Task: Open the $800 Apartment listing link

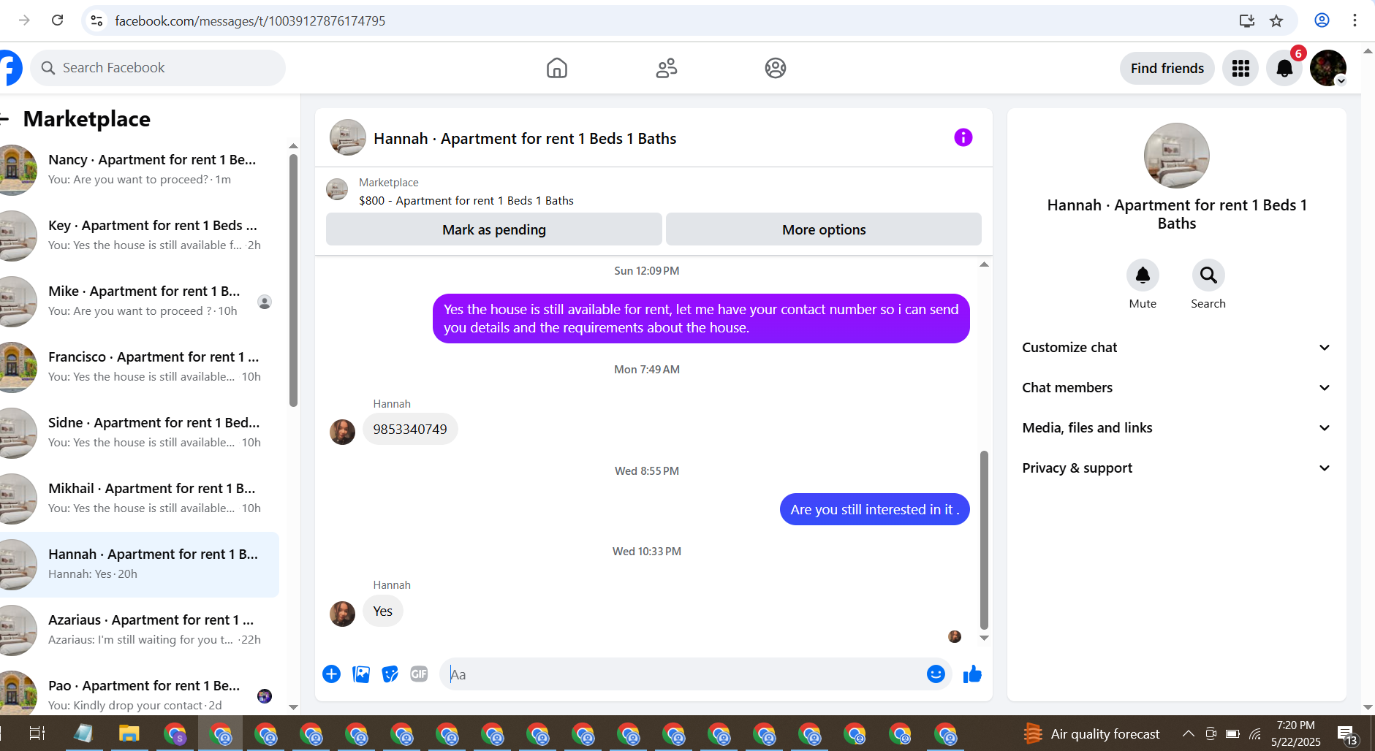Action: pos(466,201)
